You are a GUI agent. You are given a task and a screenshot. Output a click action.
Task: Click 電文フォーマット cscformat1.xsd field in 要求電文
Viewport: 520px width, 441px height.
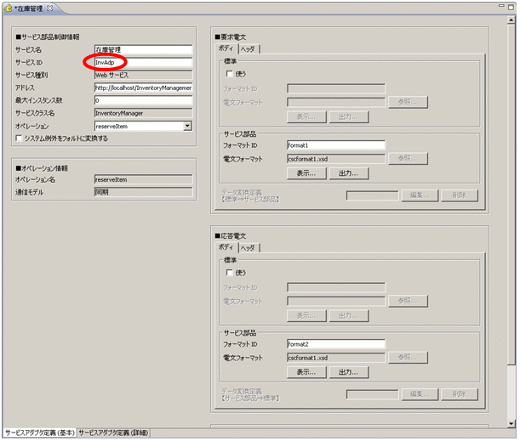(x=336, y=159)
